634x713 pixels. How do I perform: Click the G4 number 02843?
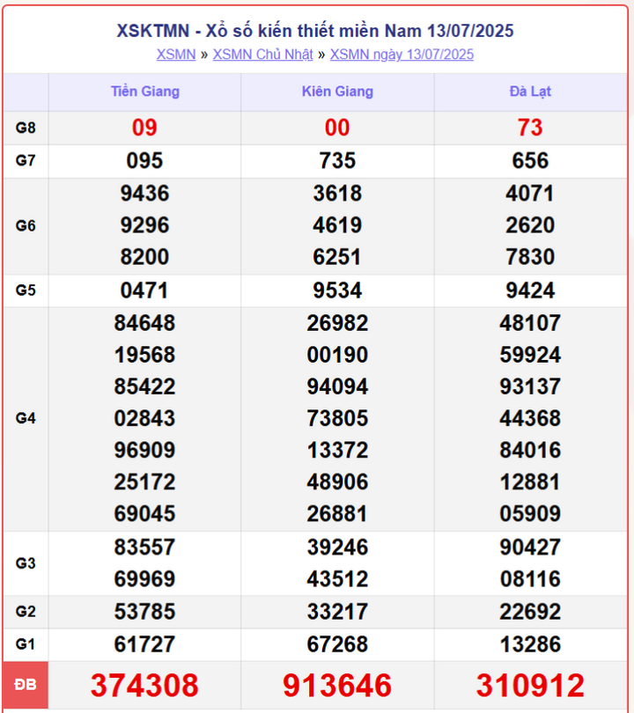[144, 419]
